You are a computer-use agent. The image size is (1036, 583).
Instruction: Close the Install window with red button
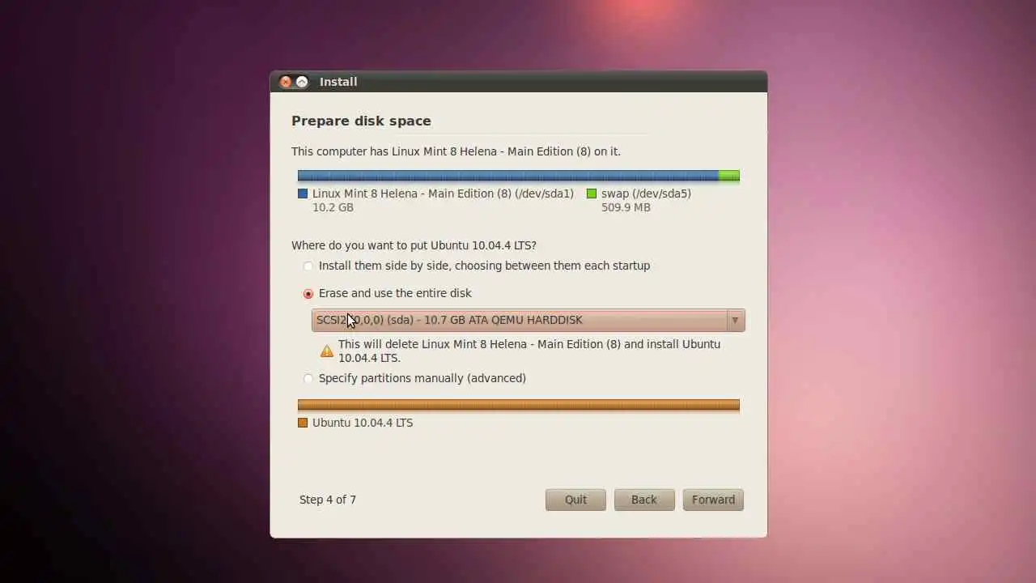(x=286, y=82)
